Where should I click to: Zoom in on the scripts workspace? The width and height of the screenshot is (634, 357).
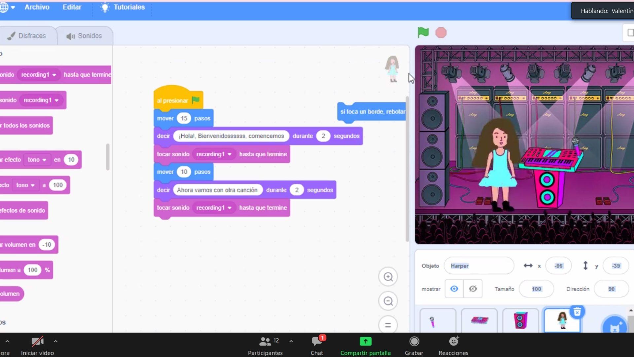[x=388, y=277]
